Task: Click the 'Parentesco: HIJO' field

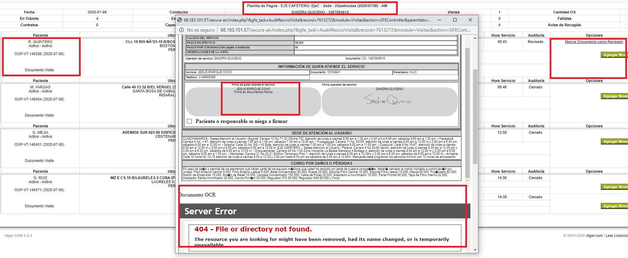Action: point(425,72)
